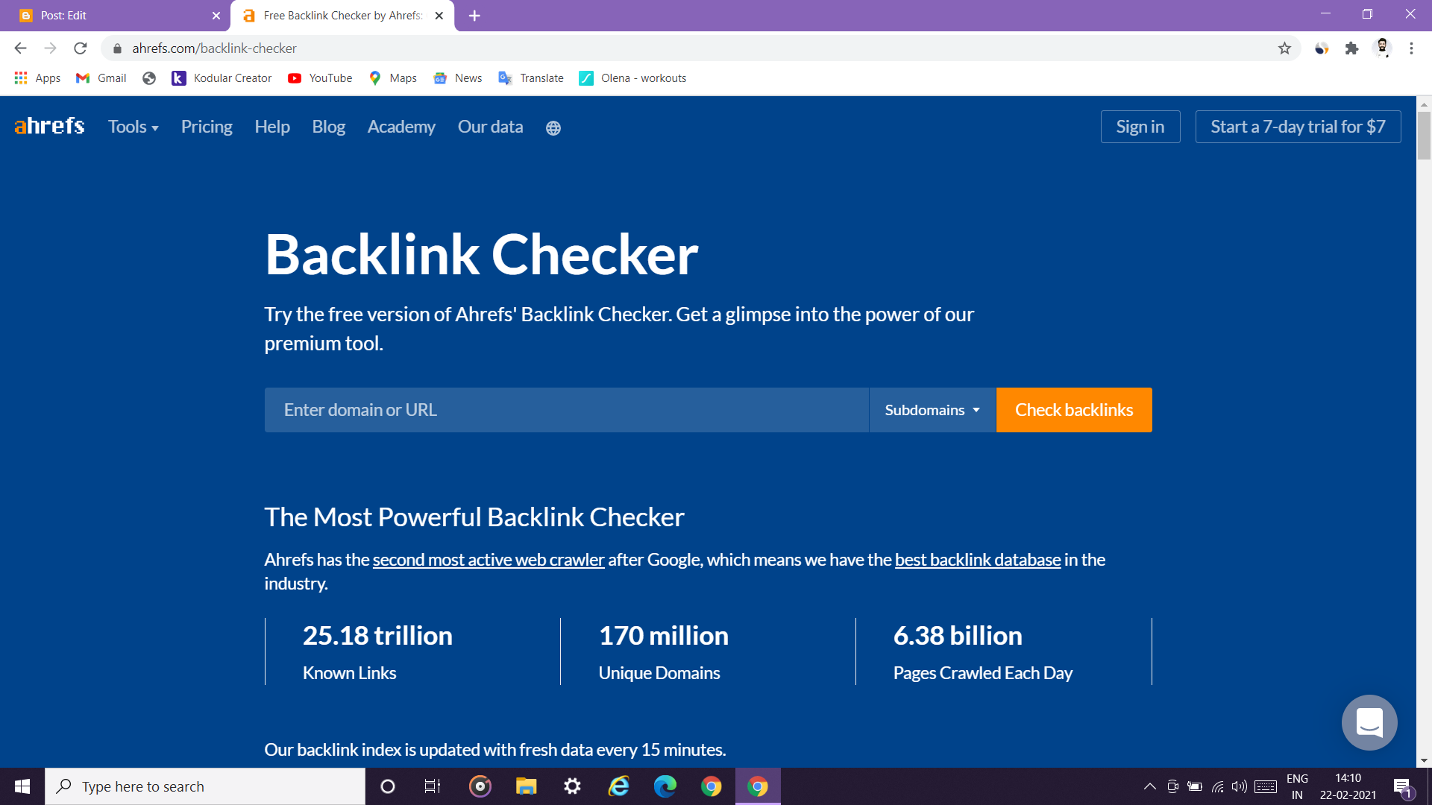The image size is (1432, 805).
Task: Click the Check backlinks button
Action: (x=1073, y=410)
